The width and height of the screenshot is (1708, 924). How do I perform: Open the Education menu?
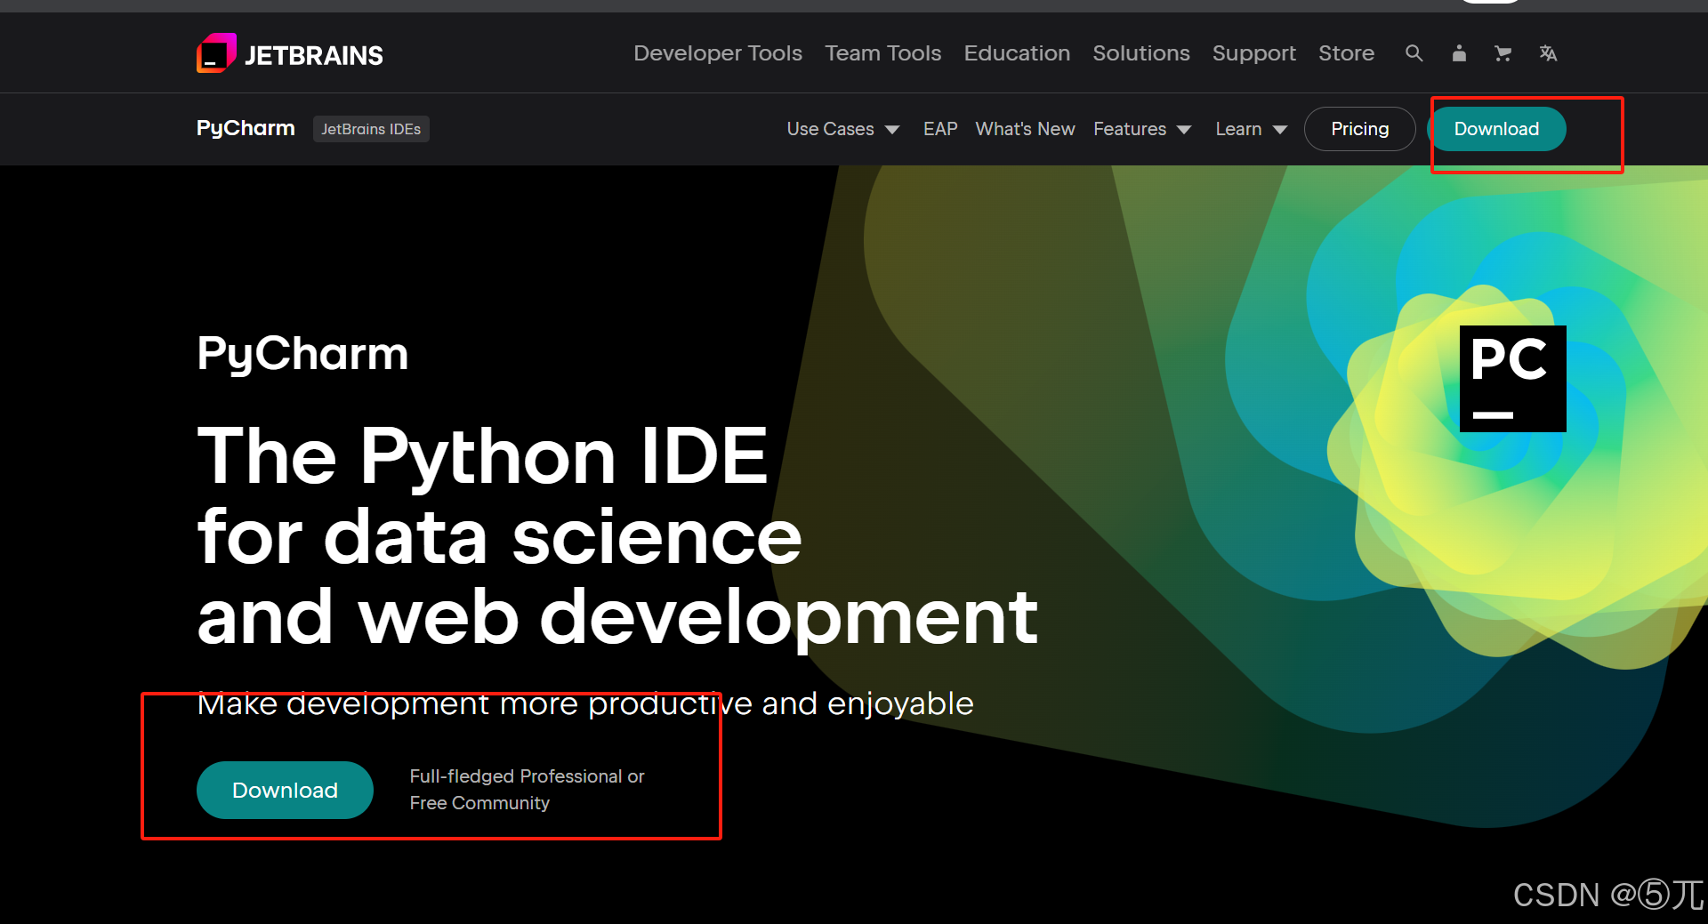point(1017,53)
